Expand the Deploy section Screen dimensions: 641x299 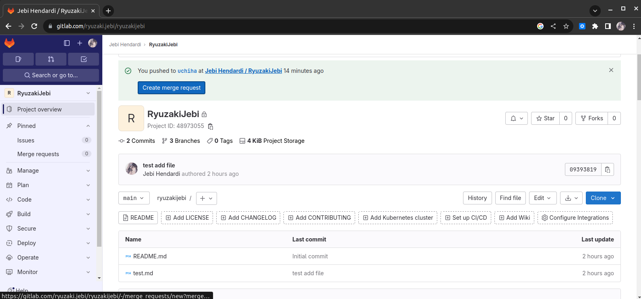click(48, 243)
